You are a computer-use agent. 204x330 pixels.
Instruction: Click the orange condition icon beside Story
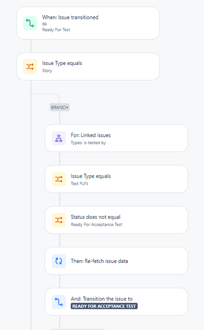30,66
